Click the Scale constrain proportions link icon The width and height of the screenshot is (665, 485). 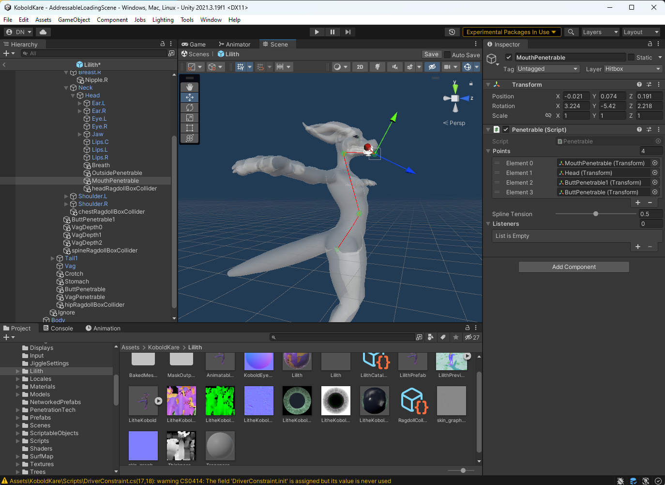548,116
